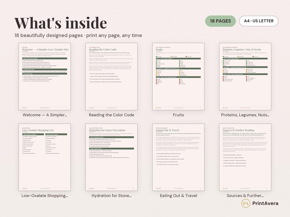The image size is (290, 217).
Task: Open the Low-Oxalate Shopping List page thumbnail
Action: coord(45,157)
